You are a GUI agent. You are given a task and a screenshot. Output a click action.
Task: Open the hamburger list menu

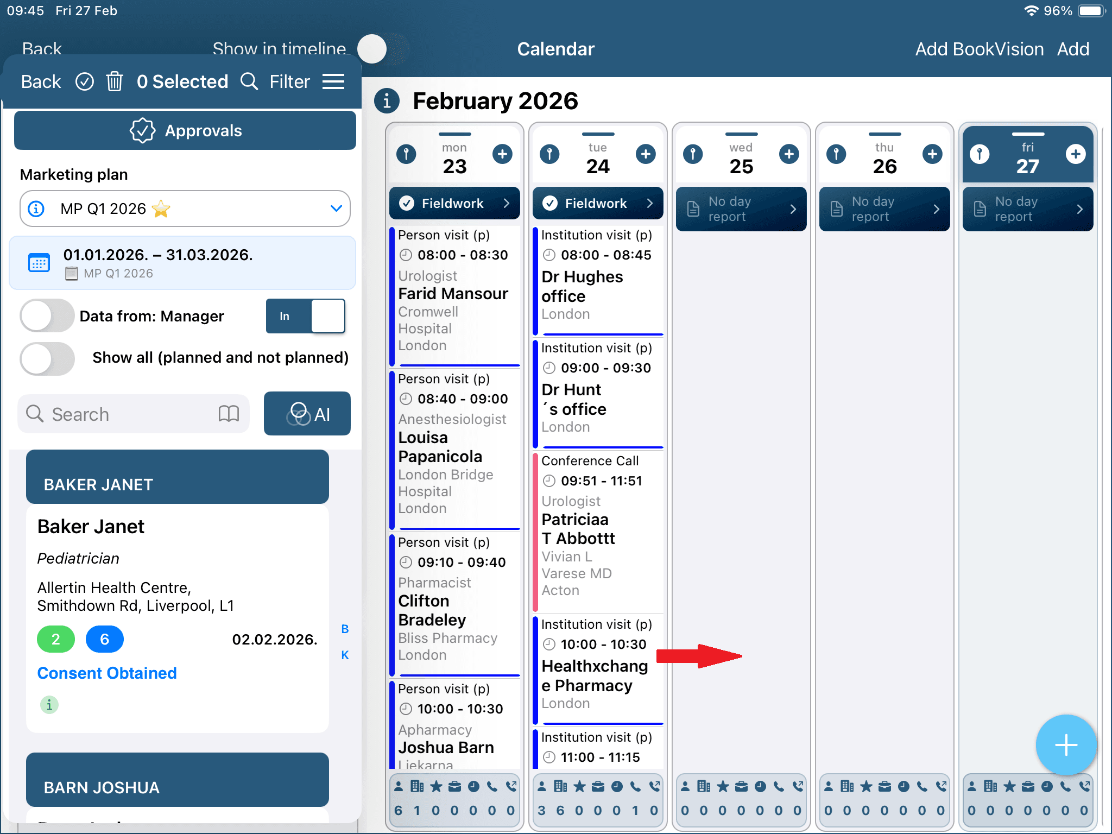tap(333, 81)
